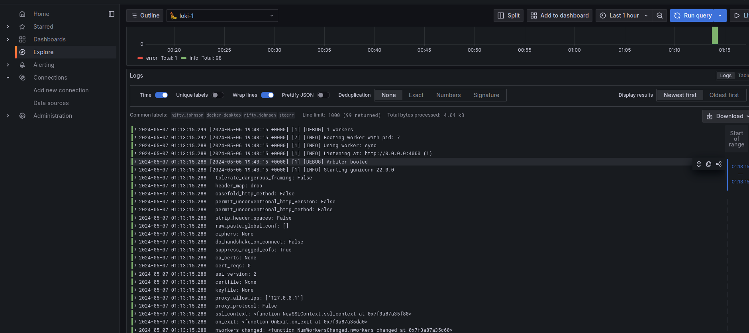Show context for Arbiter booted log line
This screenshot has height=333, width=749.
tap(699, 164)
